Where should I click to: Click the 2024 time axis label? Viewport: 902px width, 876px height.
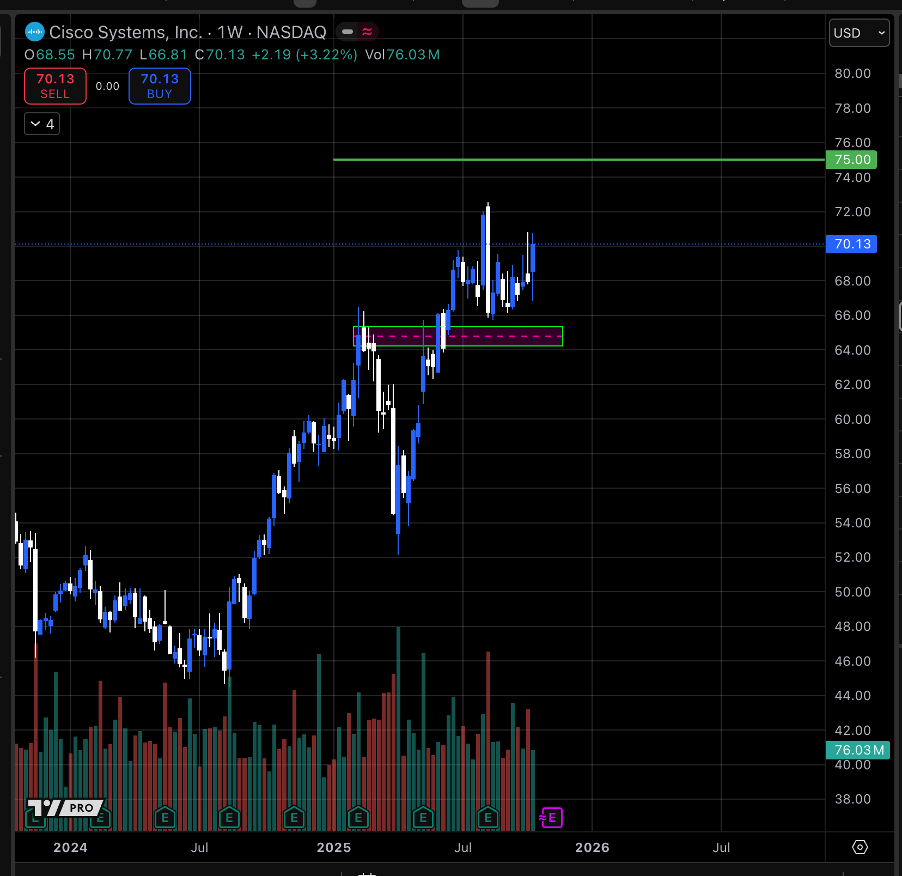click(70, 847)
